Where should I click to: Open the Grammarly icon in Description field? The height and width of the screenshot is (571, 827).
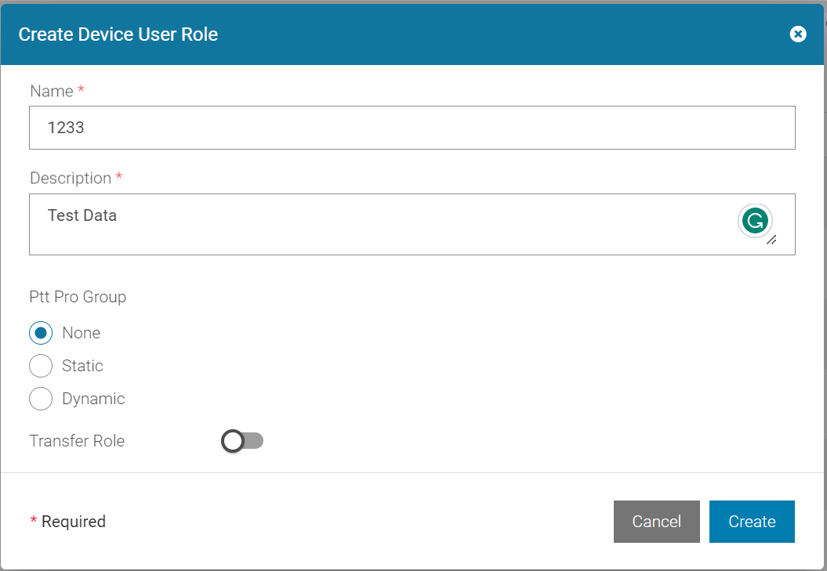tap(755, 221)
